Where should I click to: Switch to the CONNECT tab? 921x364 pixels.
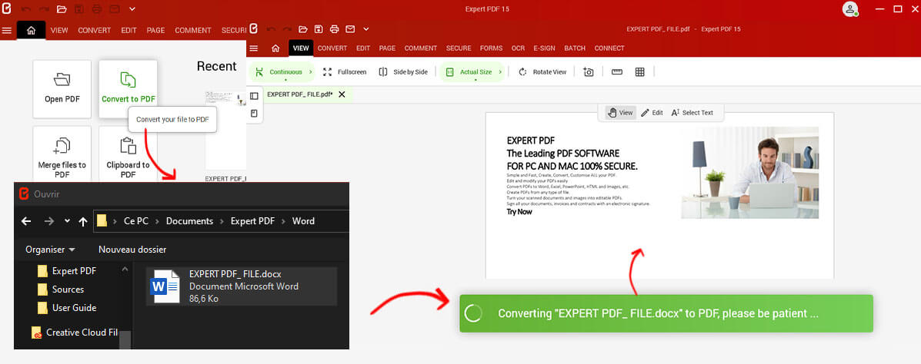[609, 48]
